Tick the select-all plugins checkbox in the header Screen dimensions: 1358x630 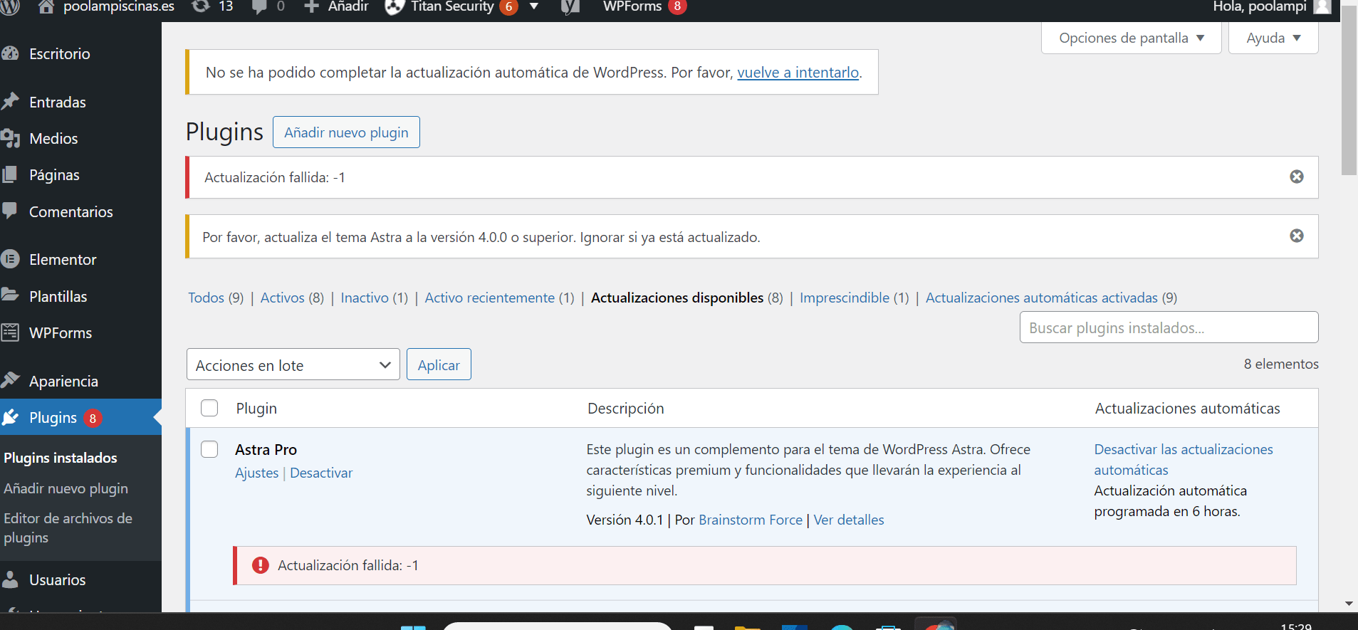(x=209, y=408)
